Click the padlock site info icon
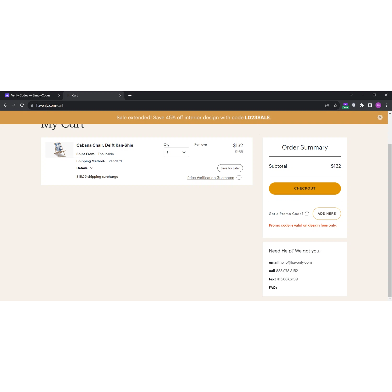The height and width of the screenshot is (392, 392). pyautogui.click(x=32, y=106)
